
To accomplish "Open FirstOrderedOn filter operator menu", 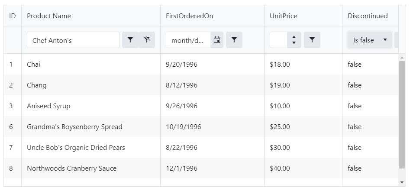I will 234,40.
